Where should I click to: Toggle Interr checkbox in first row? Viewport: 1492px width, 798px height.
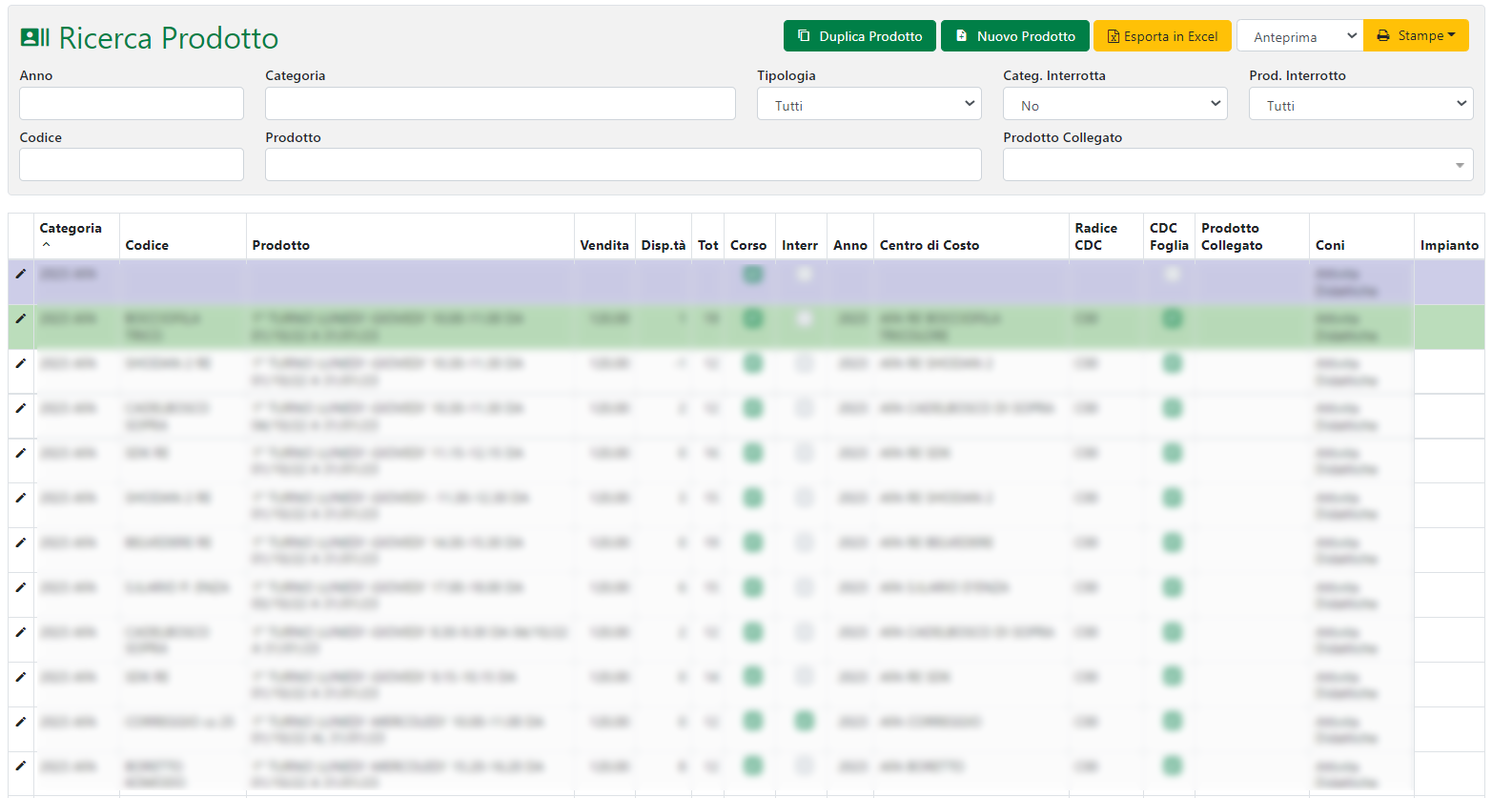pyautogui.click(x=805, y=275)
